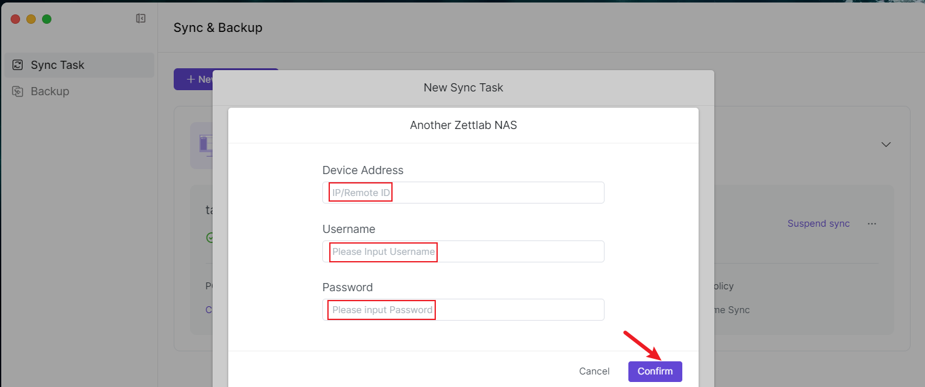925x387 pixels.
Task: Click the New Sync Task dialog title bar
Action: tap(463, 88)
